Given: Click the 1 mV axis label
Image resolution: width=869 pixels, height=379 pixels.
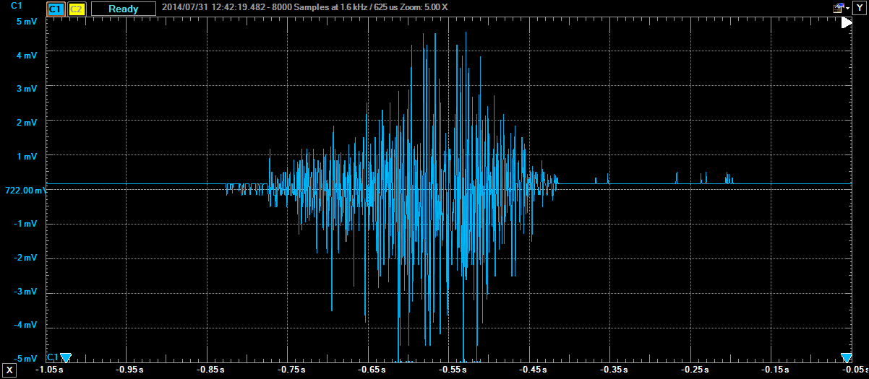Looking at the screenshot, I should [27, 156].
